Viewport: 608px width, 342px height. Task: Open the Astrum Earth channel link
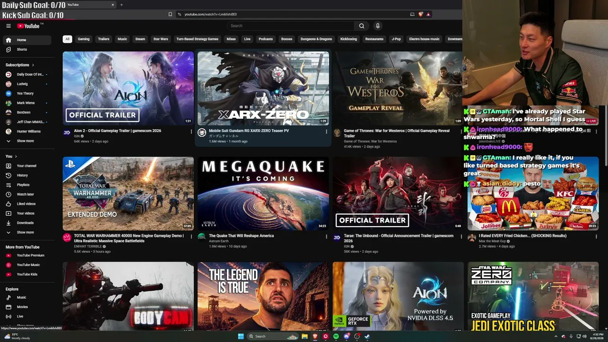(x=219, y=241)
